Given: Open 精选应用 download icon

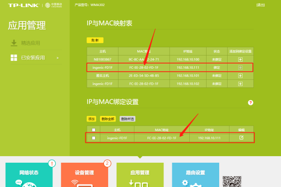Looking at the screenshot, I should pos(14,43).
